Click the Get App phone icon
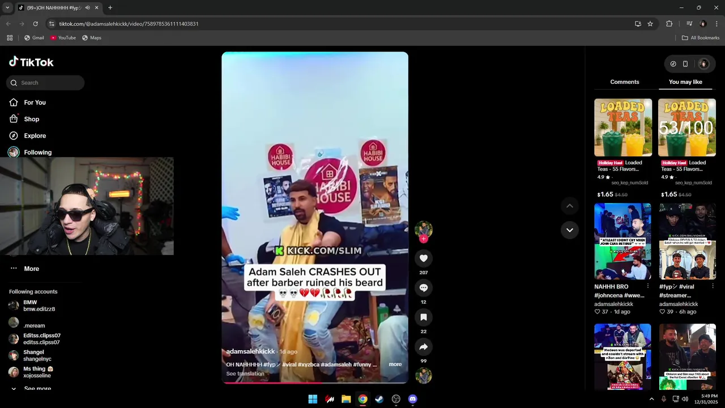725x408 pixels. [685, 64]
